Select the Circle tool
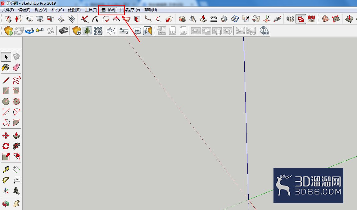 6,101
